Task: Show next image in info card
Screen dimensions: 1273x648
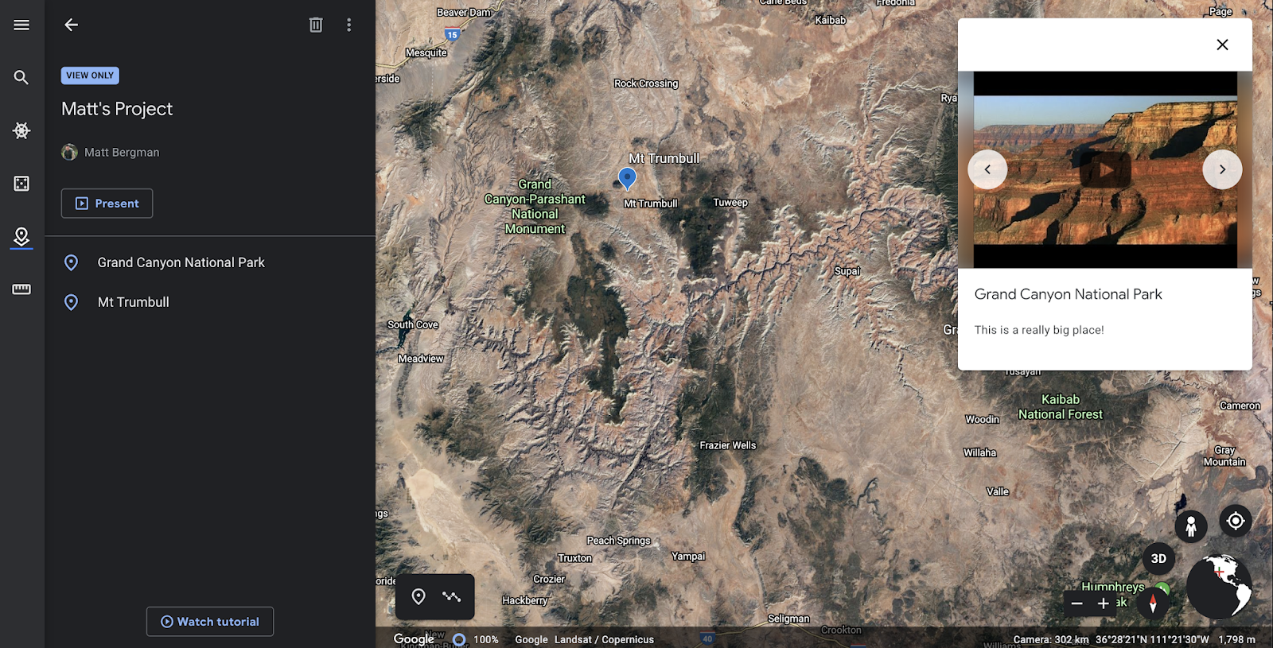Action: [x=1222, y=169]
